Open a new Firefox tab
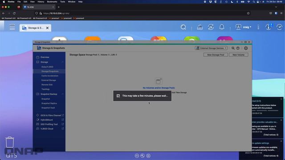The height and width of the screenshot is (160, 285). tap(58, 7)
